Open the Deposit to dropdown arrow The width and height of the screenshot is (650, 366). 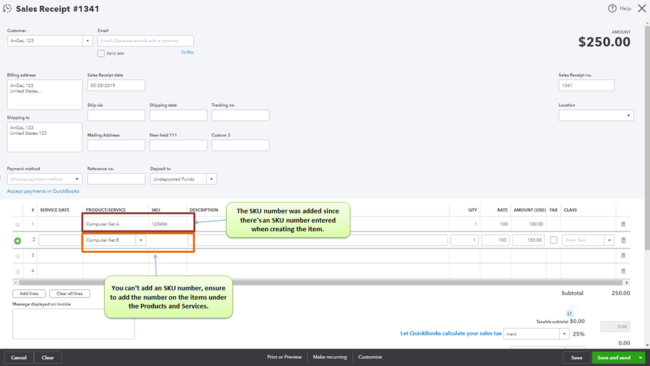pyautogui.click(x=211, y=179)
